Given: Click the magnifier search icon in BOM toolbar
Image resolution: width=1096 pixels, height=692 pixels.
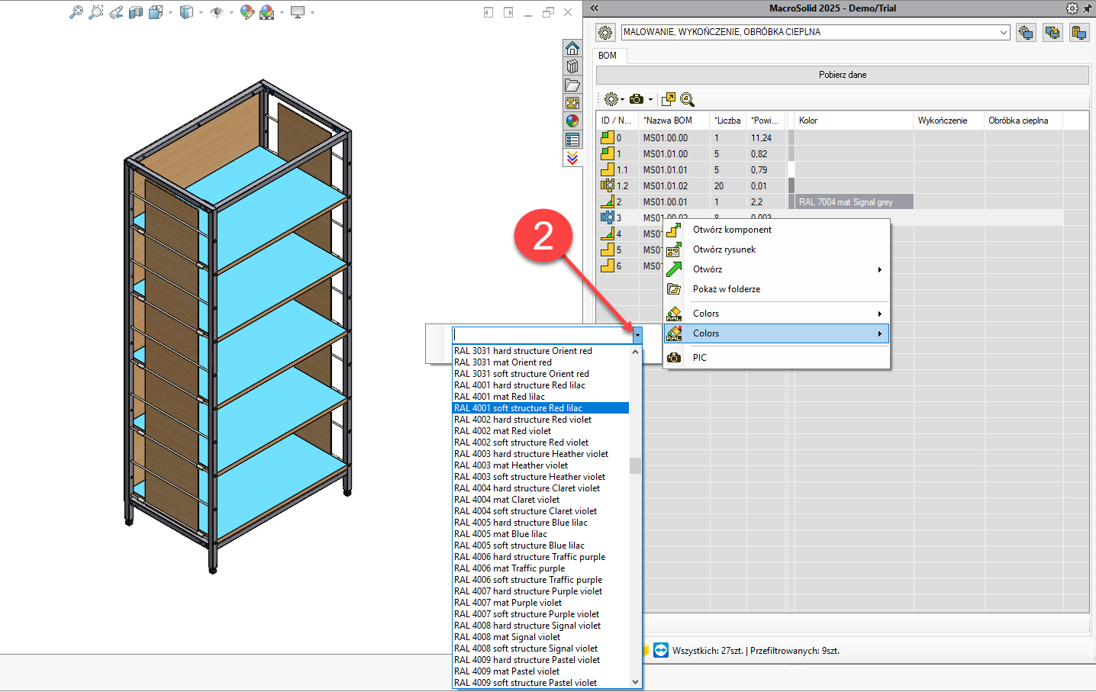Looking at the screenshot, I should tap(687, 99).
